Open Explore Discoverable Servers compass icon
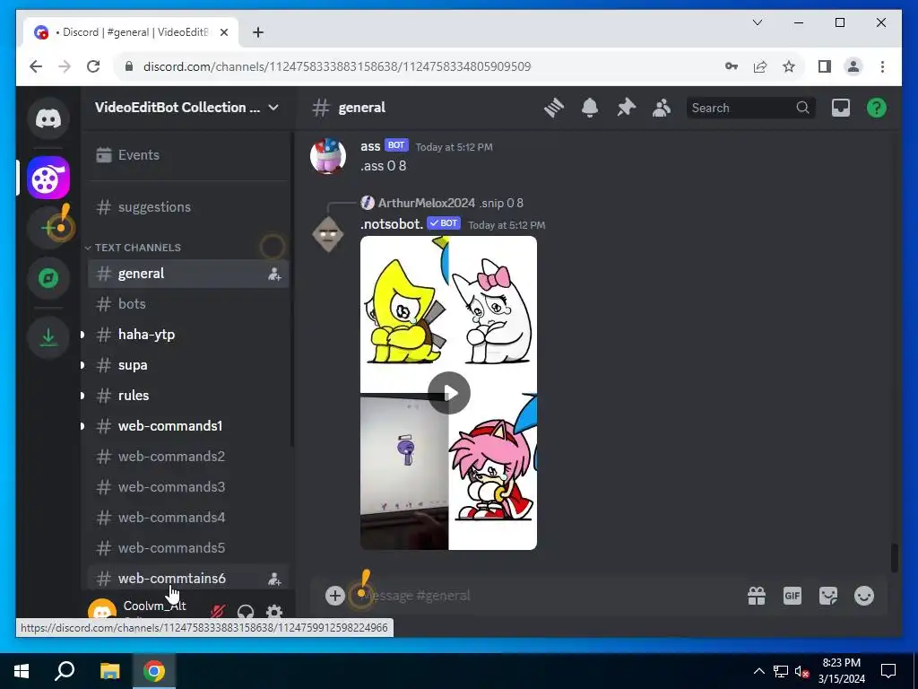 [x=48, y=278]
